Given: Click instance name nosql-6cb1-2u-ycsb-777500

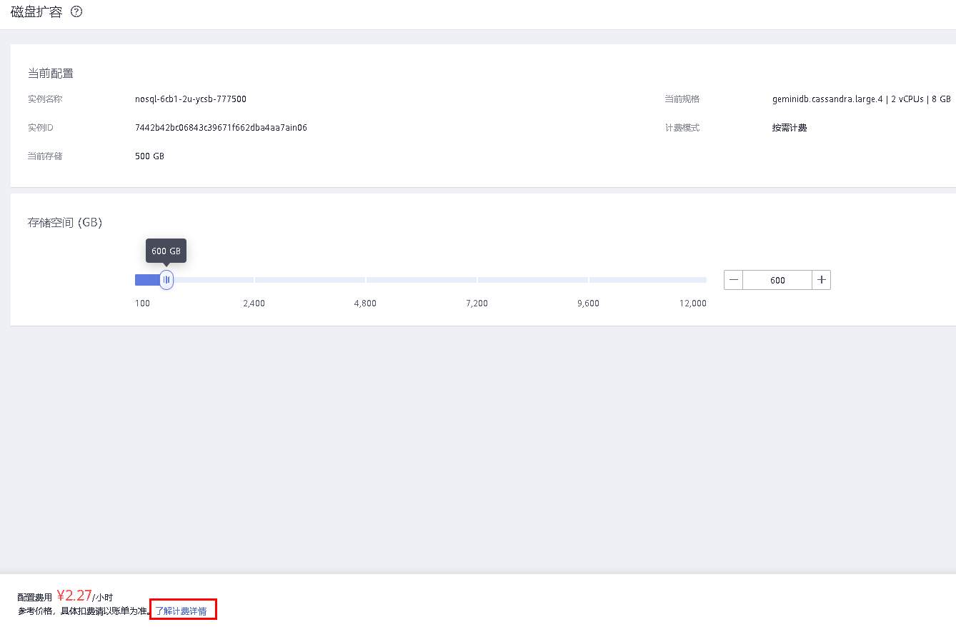Looking at the screenshot, I should click(191, 99).
